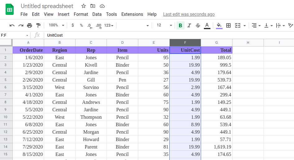Select all cells via corner button
Viewport: 294px width, 160px height.
6,42
